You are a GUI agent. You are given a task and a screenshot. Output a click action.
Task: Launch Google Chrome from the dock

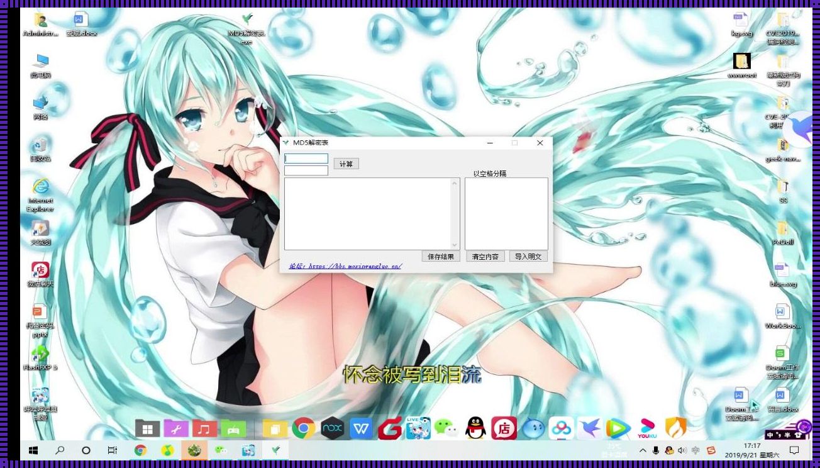click(x=304, y=428)
